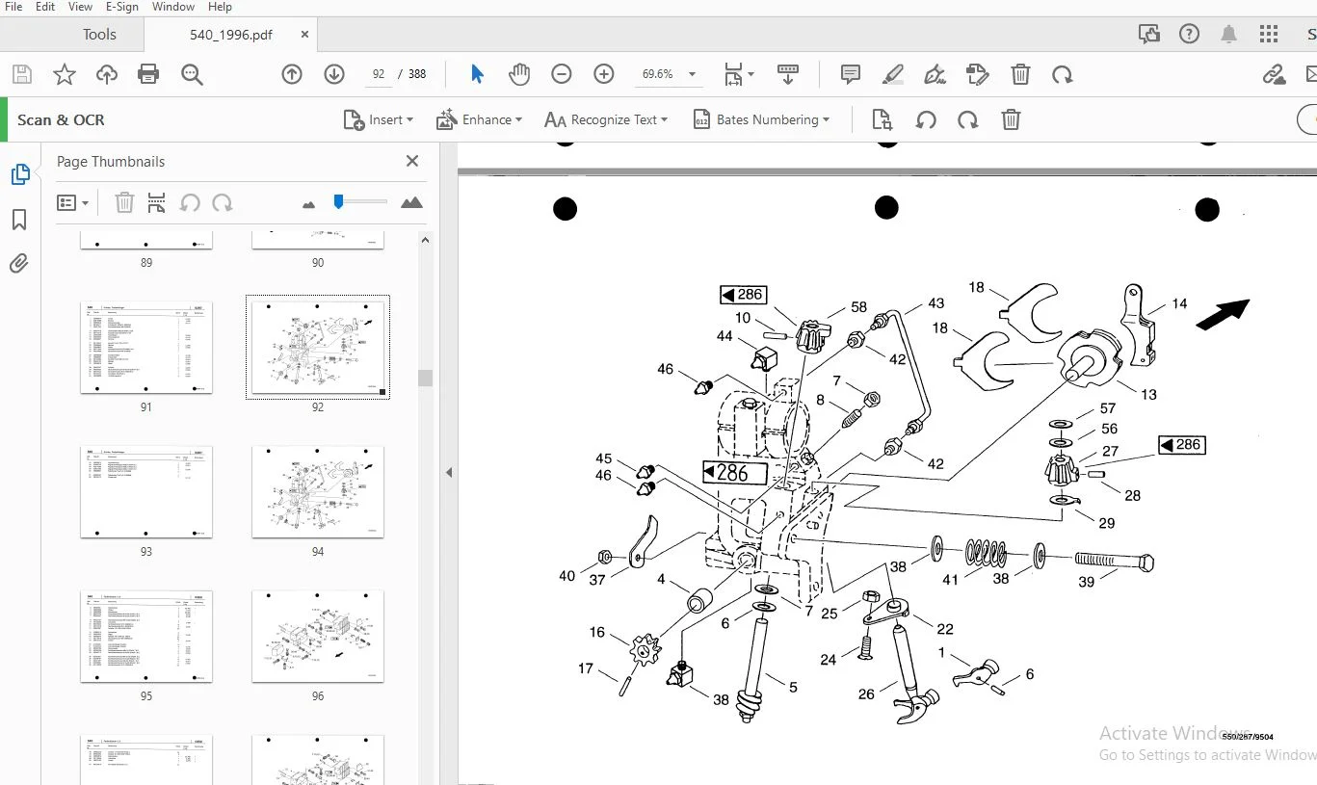Enlarge thumbnails with the large mountain icon
1317x785 pixels.
411,202
